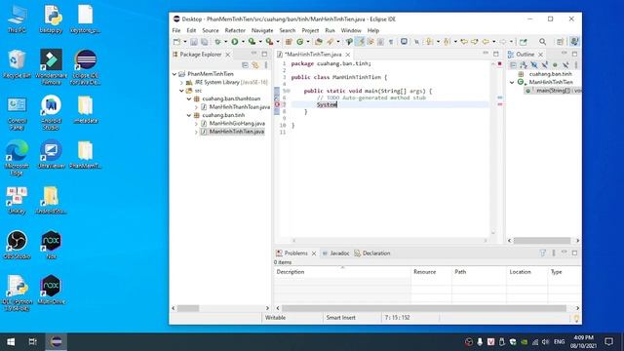This screenshot has height=351, width=624.
Task: Click the Pin Editor toolbar icon
Action: pos(524,42)
